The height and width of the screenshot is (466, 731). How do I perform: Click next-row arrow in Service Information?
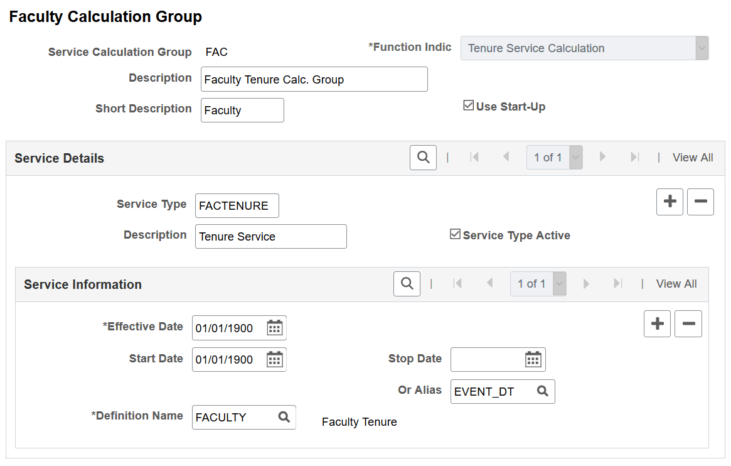[585, 284]
